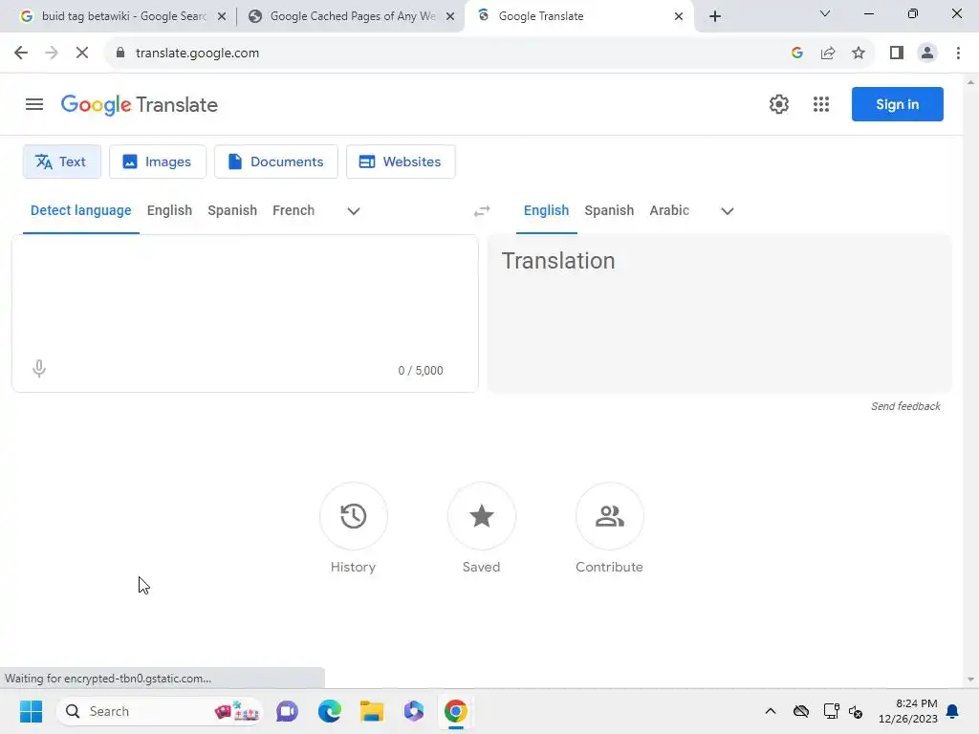979x734 pixels.
Task: Open Chrome profile icon
Action: pyautogui.click(x=927, y=54)
